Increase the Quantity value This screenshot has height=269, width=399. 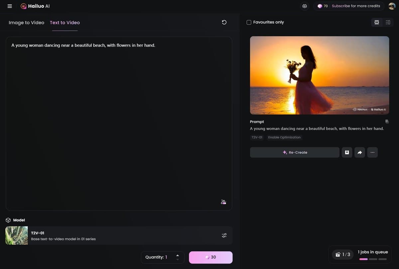click(x=178, y=255)
